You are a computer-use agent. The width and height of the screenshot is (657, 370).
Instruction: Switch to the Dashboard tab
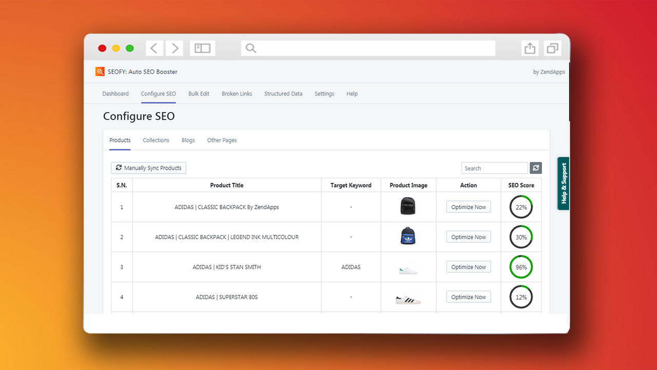click(115, 94)
